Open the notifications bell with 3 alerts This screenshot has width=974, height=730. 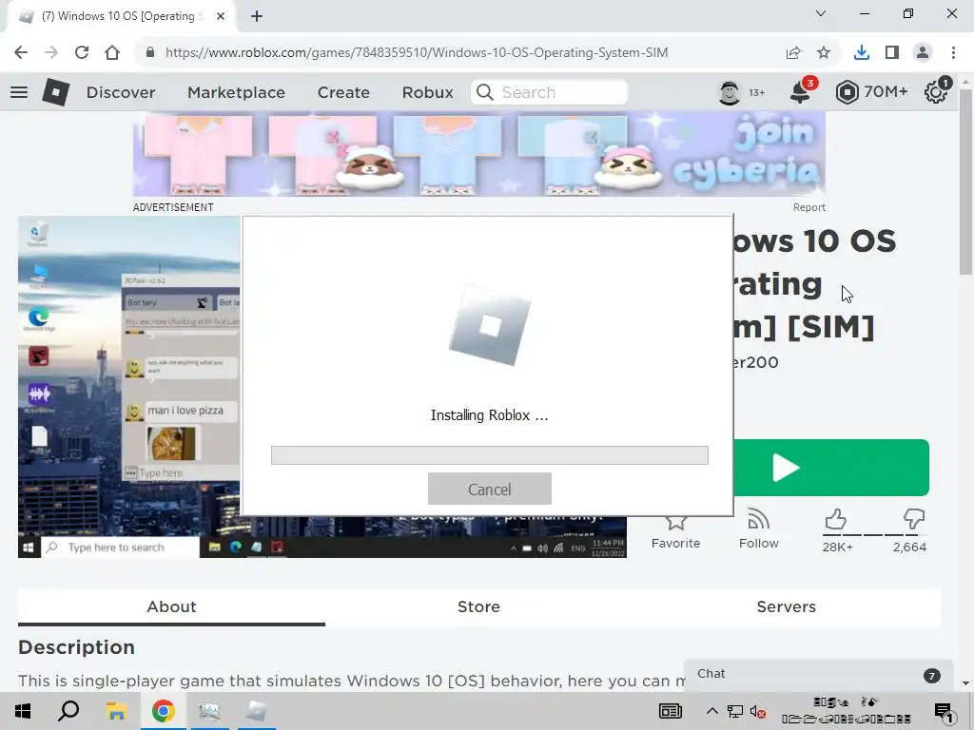(x=801, y=92)
